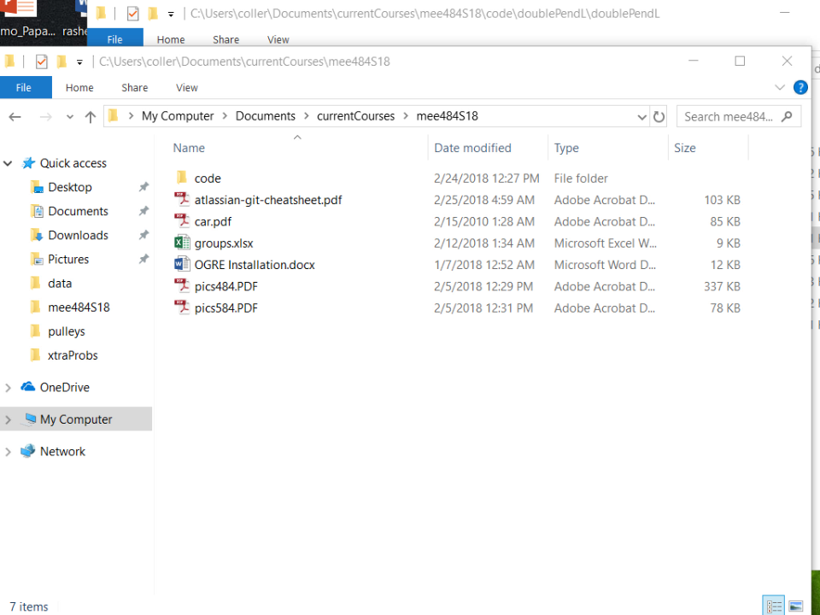Open File menu in background doublePendL window
Screen dimensions: 820x615
tap(115, 38)
